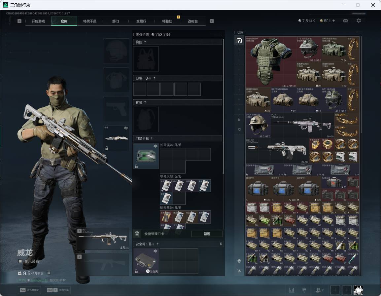Click quick keycard management clipboard icon
381x296 pixels.
[x=137, y=234]
